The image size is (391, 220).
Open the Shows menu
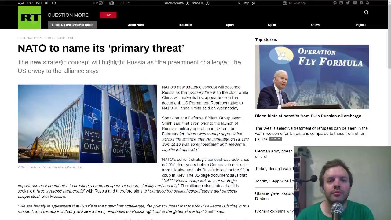pyautogui.click(x=315, y=25)
